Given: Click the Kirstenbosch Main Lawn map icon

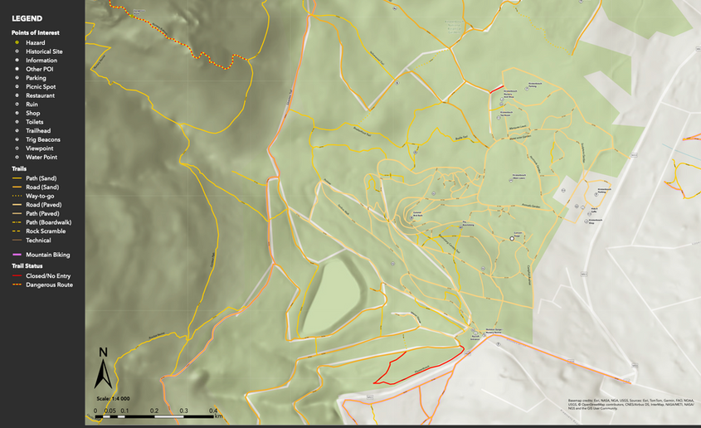Looking at the screenshot, I should tap(511, 181).
